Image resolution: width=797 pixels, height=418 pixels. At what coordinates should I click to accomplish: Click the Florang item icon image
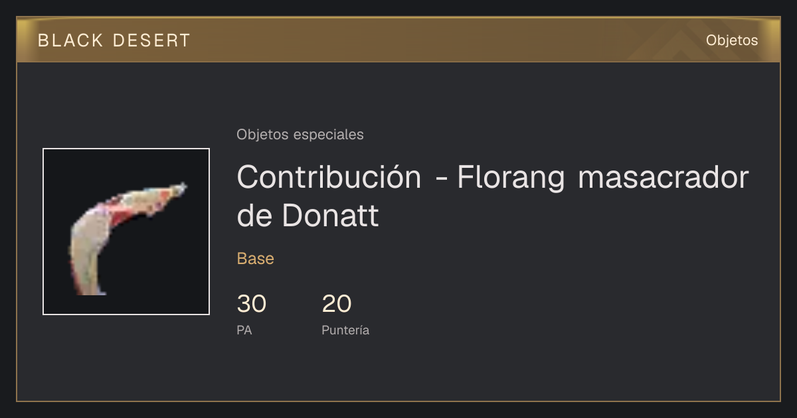click(x=126, y=232)
